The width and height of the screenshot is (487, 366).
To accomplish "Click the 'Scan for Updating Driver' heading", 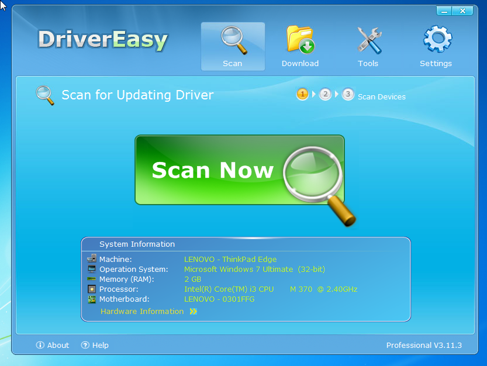I will (137, 95).
